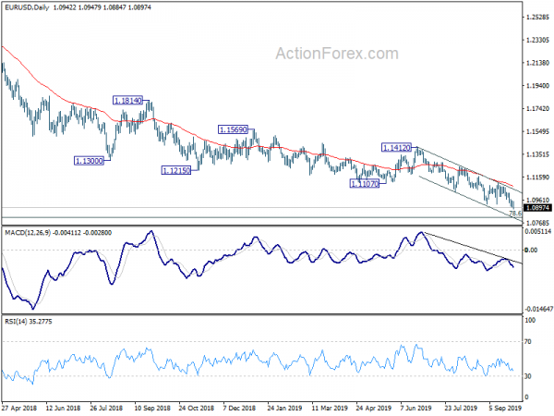The height and width of the screenshot is (416, 554).
Task: Click the 1.25285 price axis value
Action: point(537,17)
